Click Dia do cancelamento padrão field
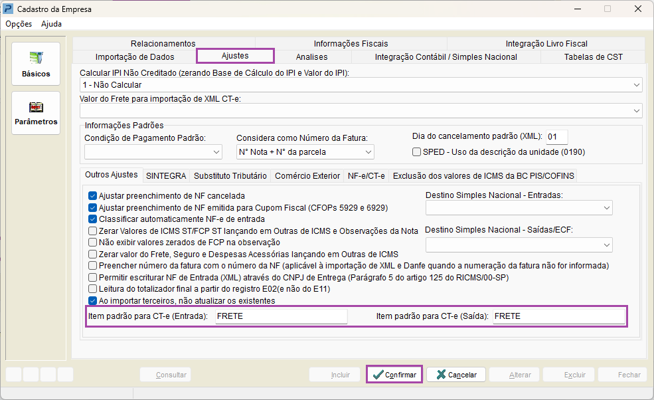 coord(556,138)
